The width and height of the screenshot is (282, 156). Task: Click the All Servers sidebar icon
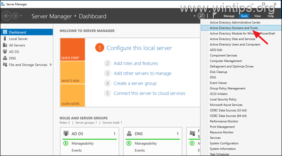(x=5, y=45)
